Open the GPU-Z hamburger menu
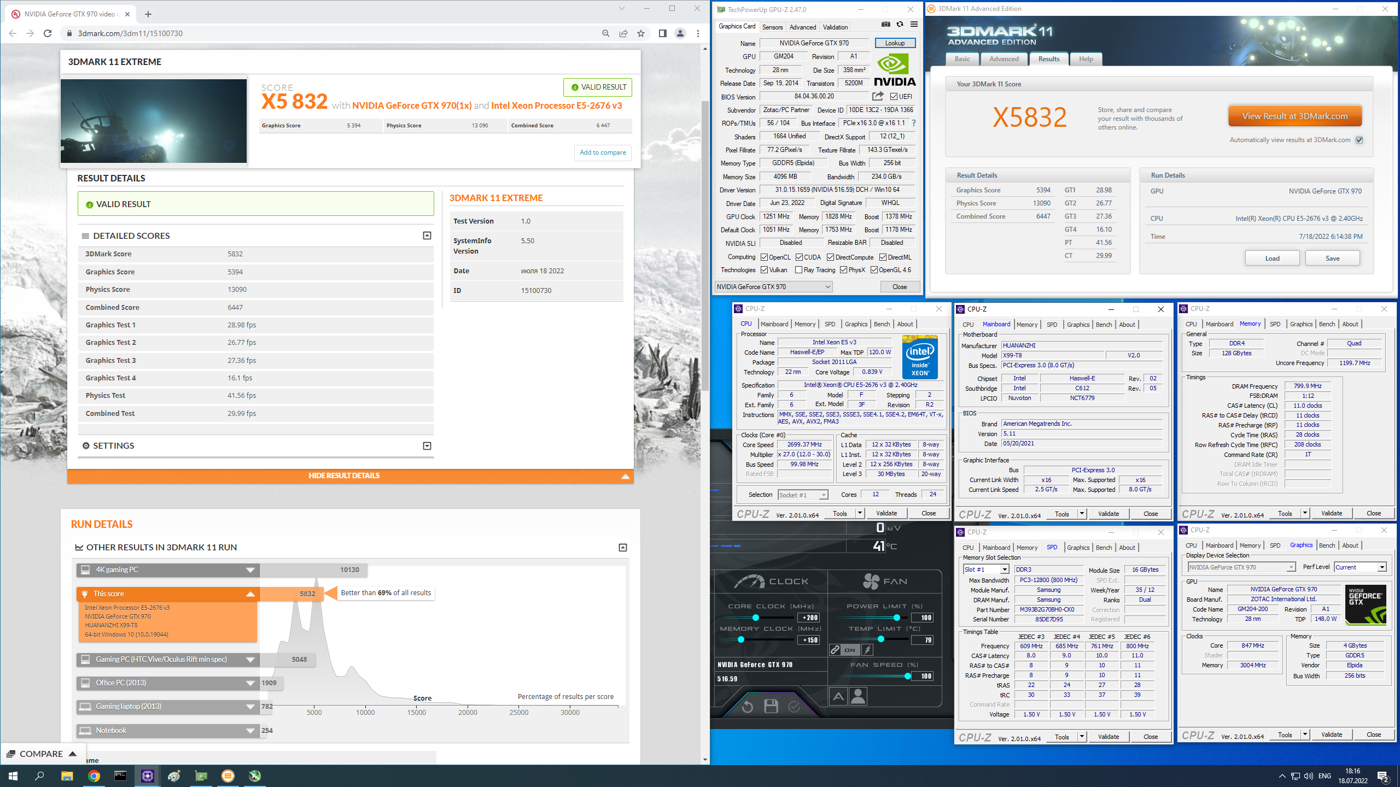Image resolution: width=1400 pixels, height=787 pixels. coord(914,25)
